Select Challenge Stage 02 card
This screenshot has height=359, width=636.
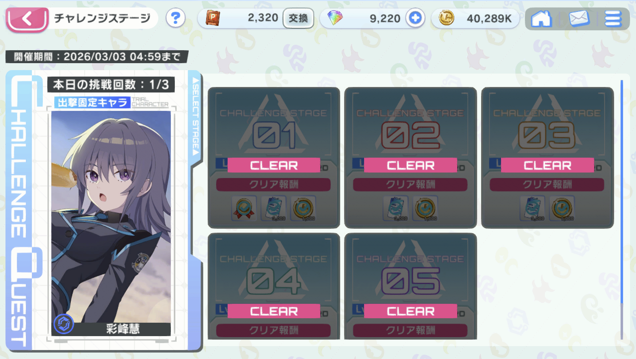coord(410,158)
